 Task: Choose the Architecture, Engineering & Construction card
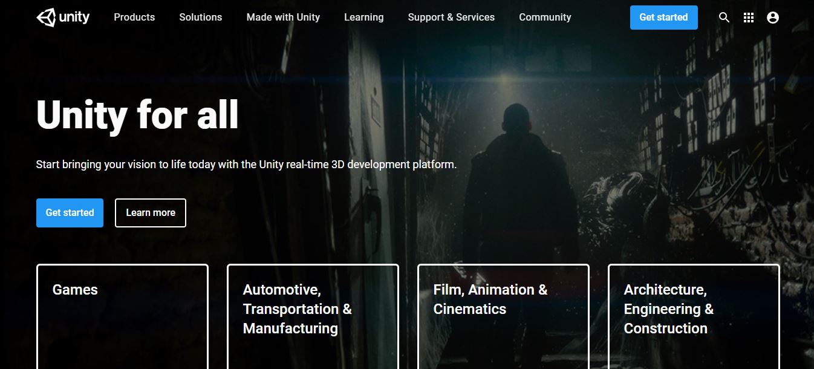694,316
